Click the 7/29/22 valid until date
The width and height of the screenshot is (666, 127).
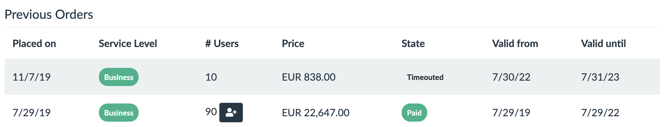[x=600, y=113]
